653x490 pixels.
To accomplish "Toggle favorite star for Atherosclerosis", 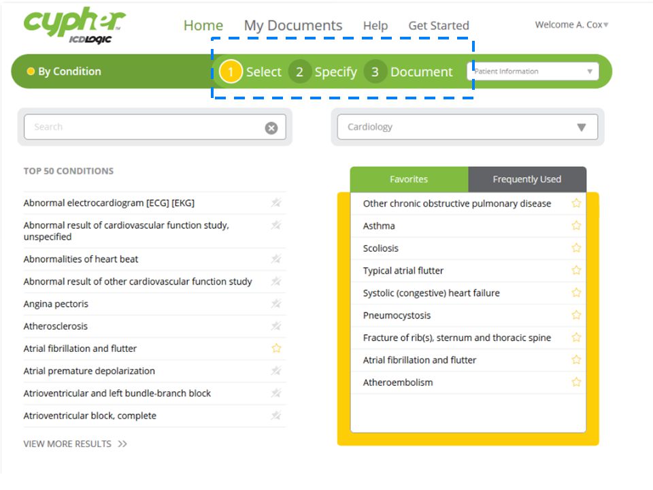I will coord(276,326).
